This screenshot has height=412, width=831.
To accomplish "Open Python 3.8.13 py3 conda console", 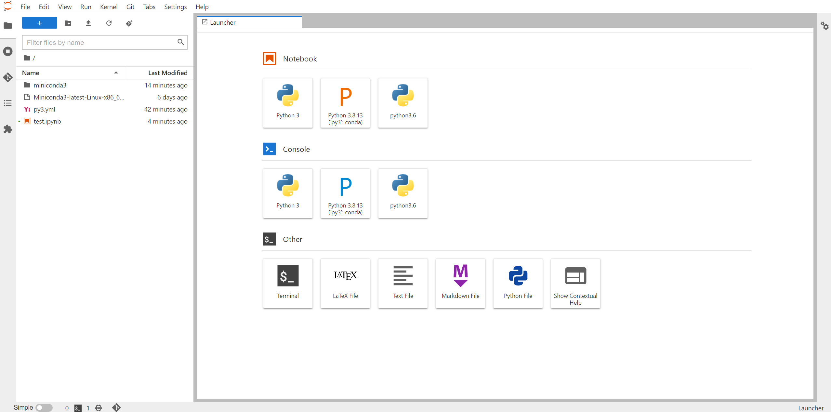I will tap(345, 193).
